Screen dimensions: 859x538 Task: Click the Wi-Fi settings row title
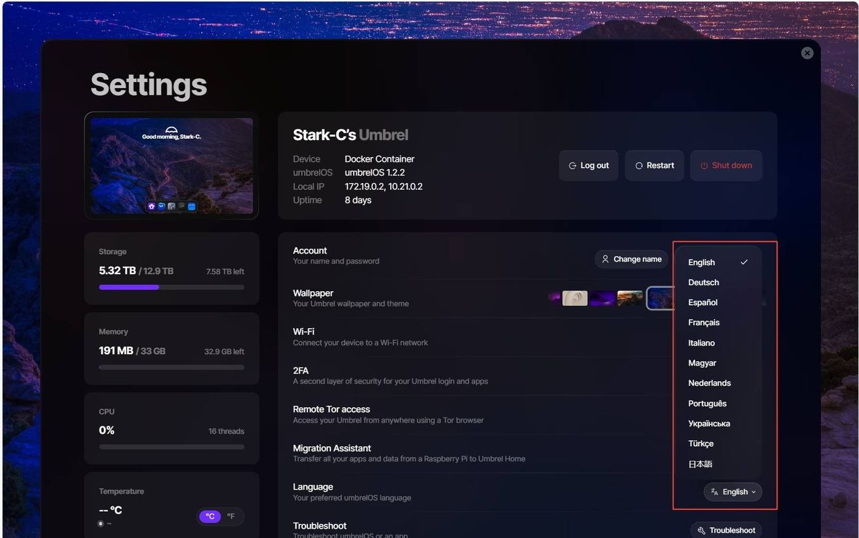pyautogui.click(x=303, y=331)
